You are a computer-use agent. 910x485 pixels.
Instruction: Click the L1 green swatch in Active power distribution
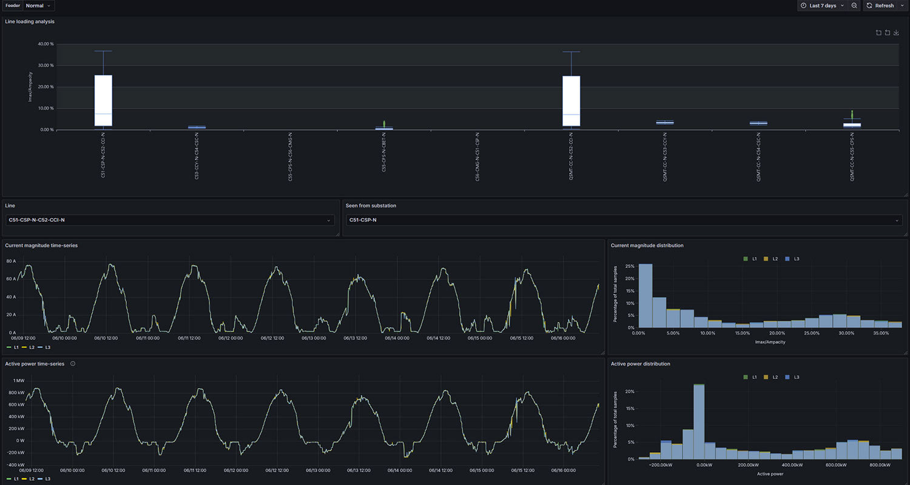[x=746, y=377]
